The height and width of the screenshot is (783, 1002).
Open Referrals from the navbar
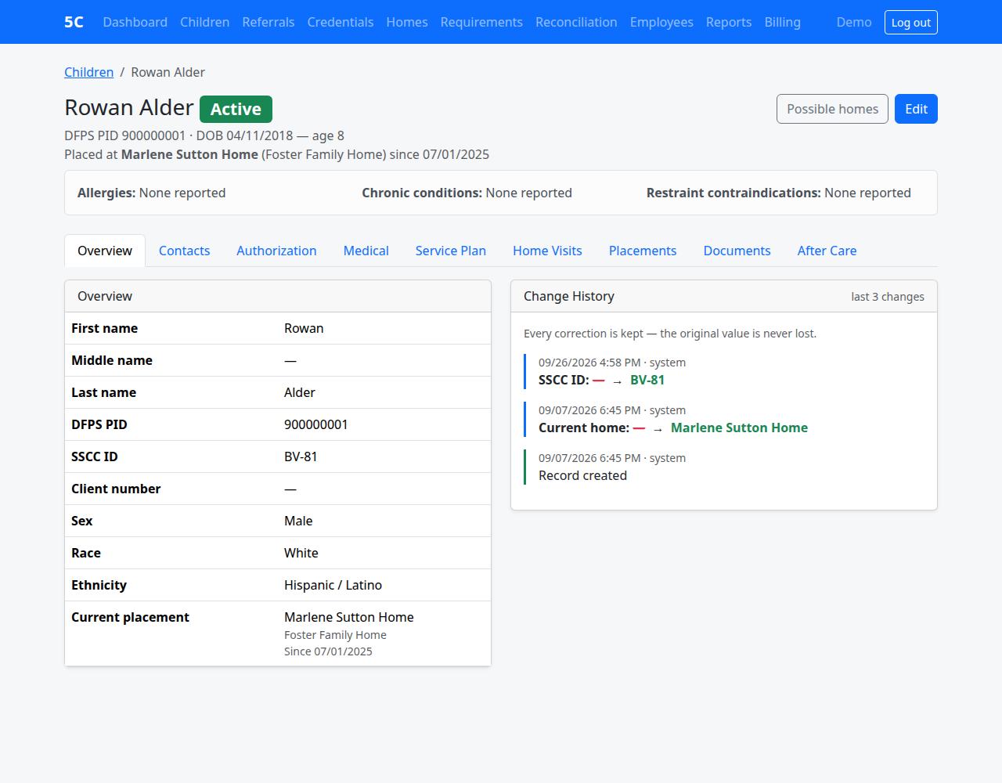(x=269, y=22)
